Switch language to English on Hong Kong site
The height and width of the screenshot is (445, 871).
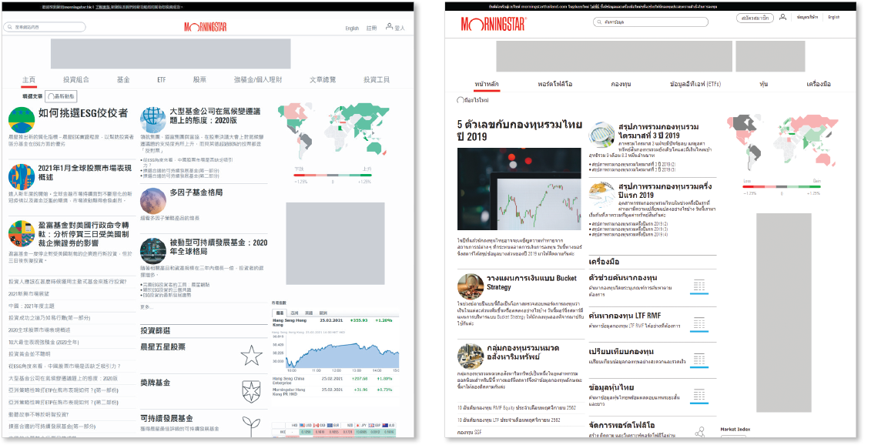352,28
